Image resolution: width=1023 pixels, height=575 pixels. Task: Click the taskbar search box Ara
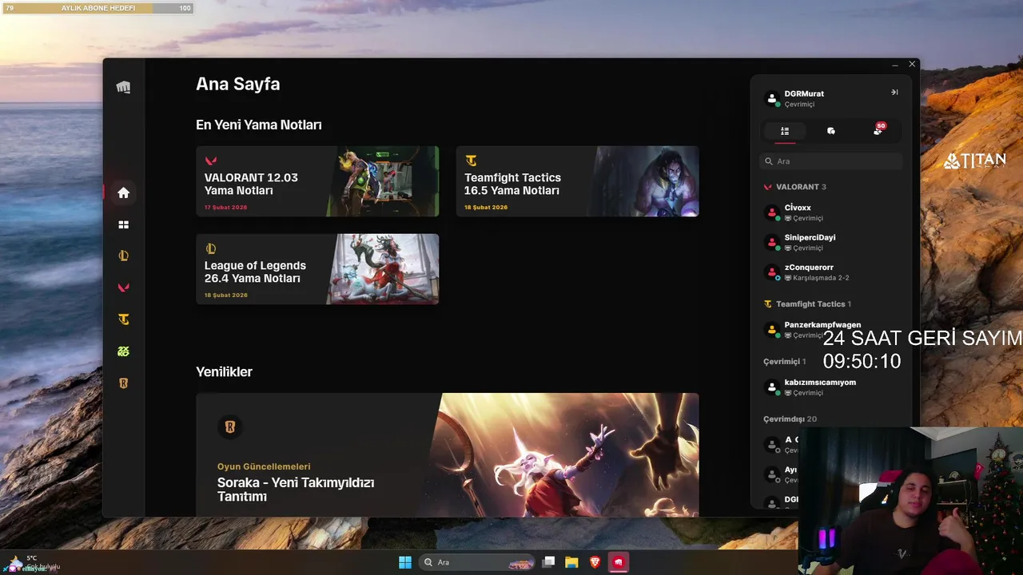(478, 562)
